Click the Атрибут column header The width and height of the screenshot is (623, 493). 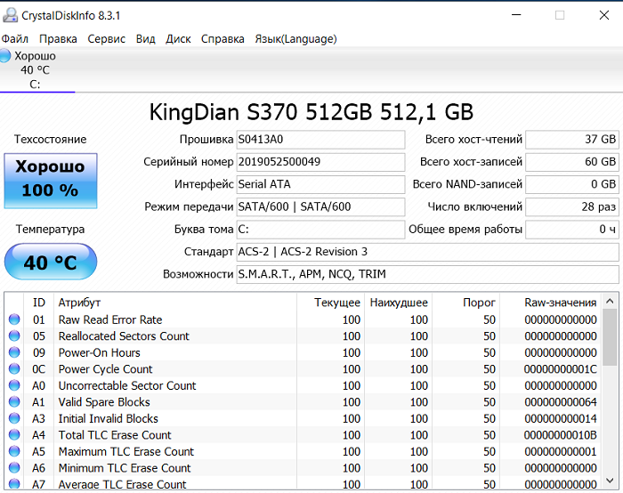click(175, 303)
